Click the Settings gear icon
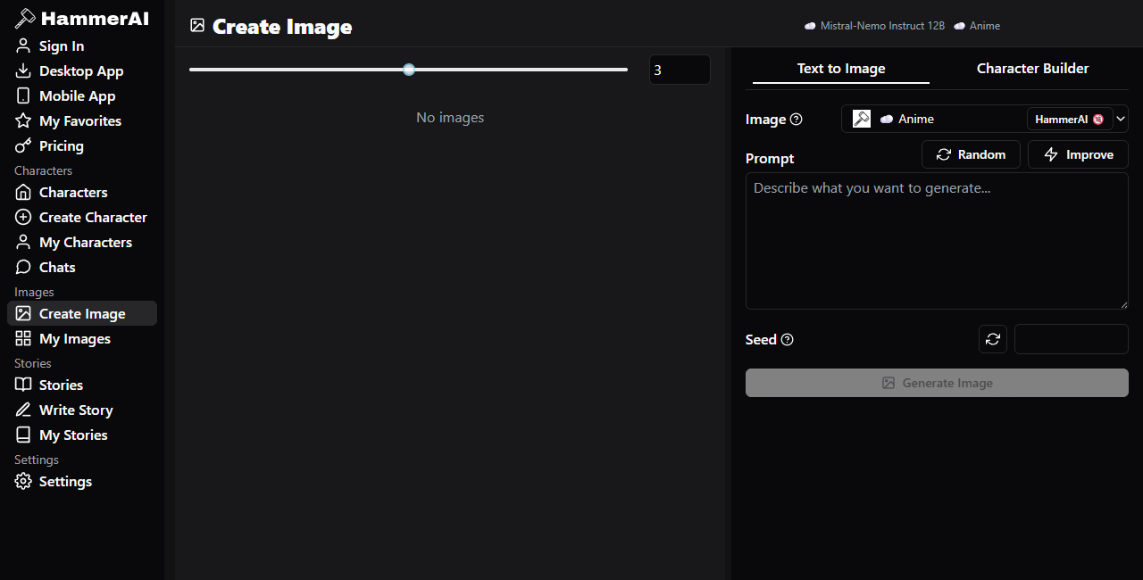1143x580 pixels. click(x=23, y=481)
